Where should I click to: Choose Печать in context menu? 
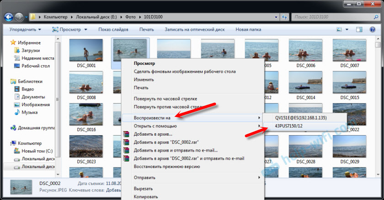click(141, 88)
